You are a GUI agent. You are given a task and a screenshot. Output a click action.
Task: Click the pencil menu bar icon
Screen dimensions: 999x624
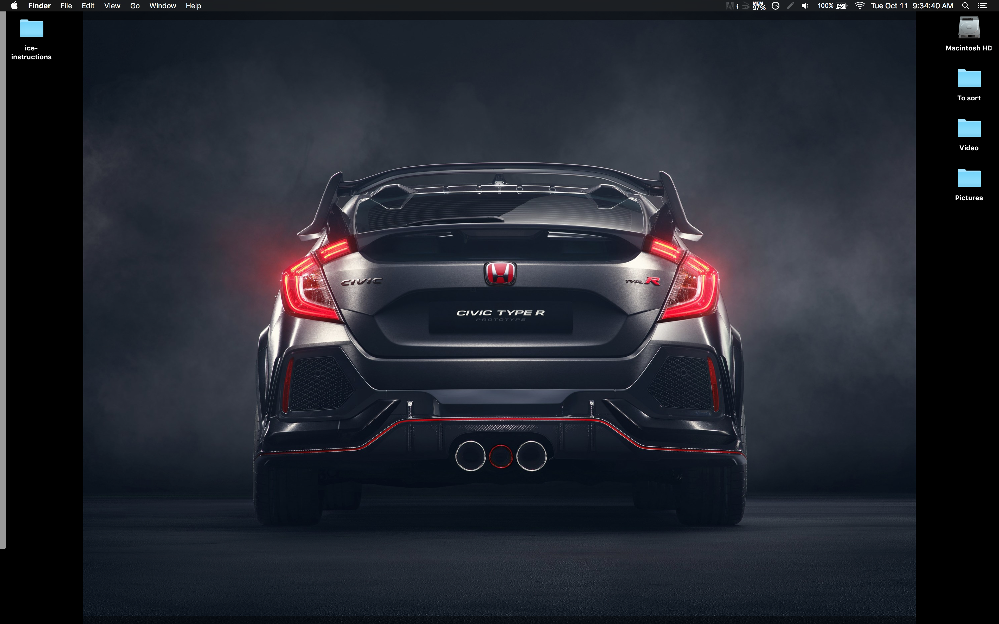coord(790,6)
